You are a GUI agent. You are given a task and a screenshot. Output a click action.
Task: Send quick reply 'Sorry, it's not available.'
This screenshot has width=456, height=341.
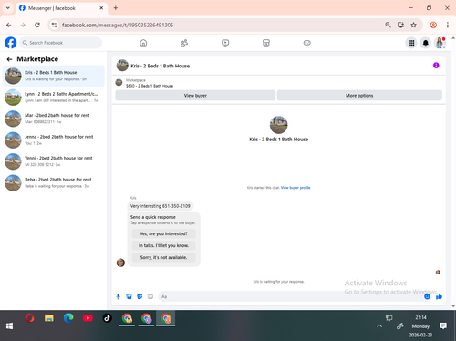click(163, 257)
